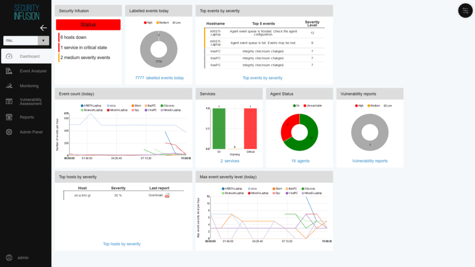Toggle orca series in Event count legend
Image resolution: width=475 pixels, height=267 pixels.
[x=111, y=106]
